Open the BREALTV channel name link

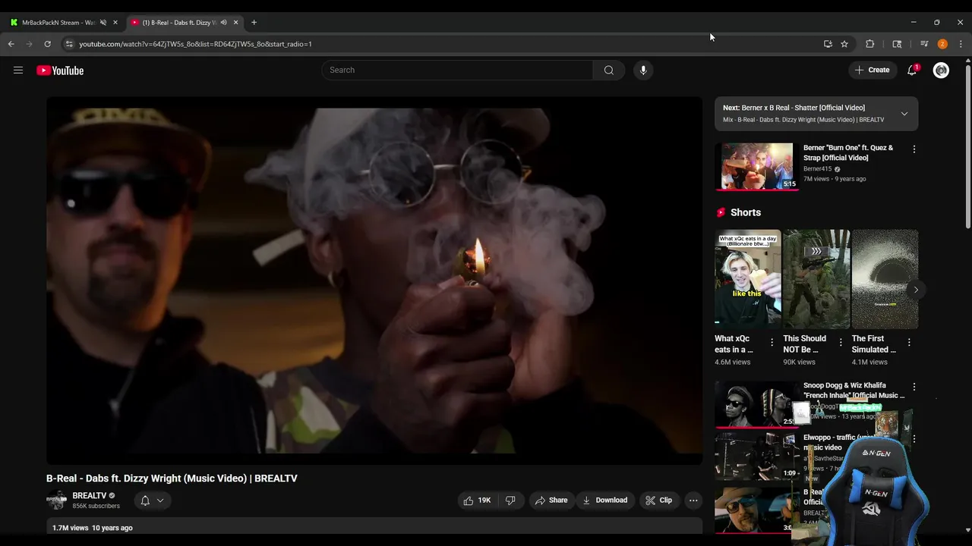point(89,495)
